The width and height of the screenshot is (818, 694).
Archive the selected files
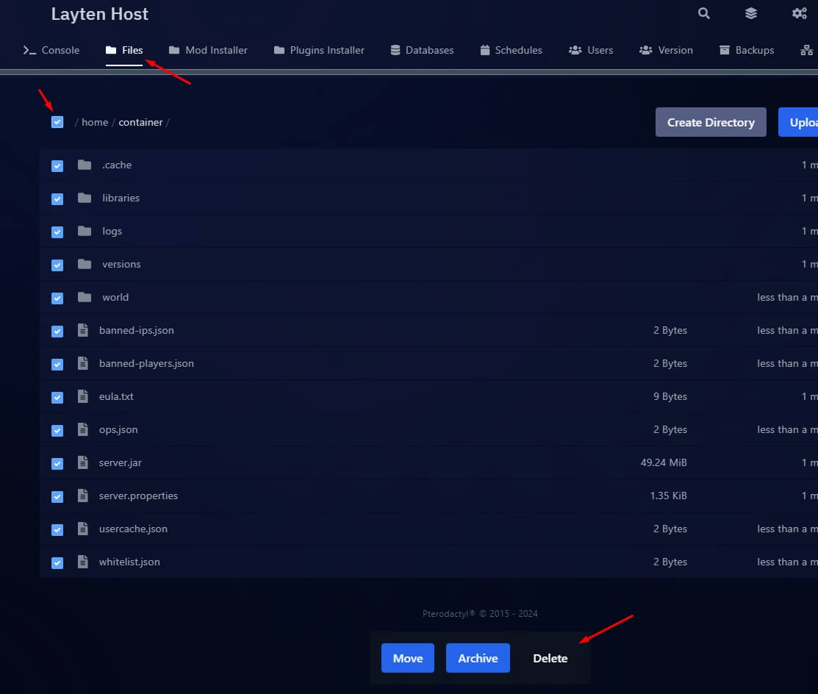(x=478, y=658)
